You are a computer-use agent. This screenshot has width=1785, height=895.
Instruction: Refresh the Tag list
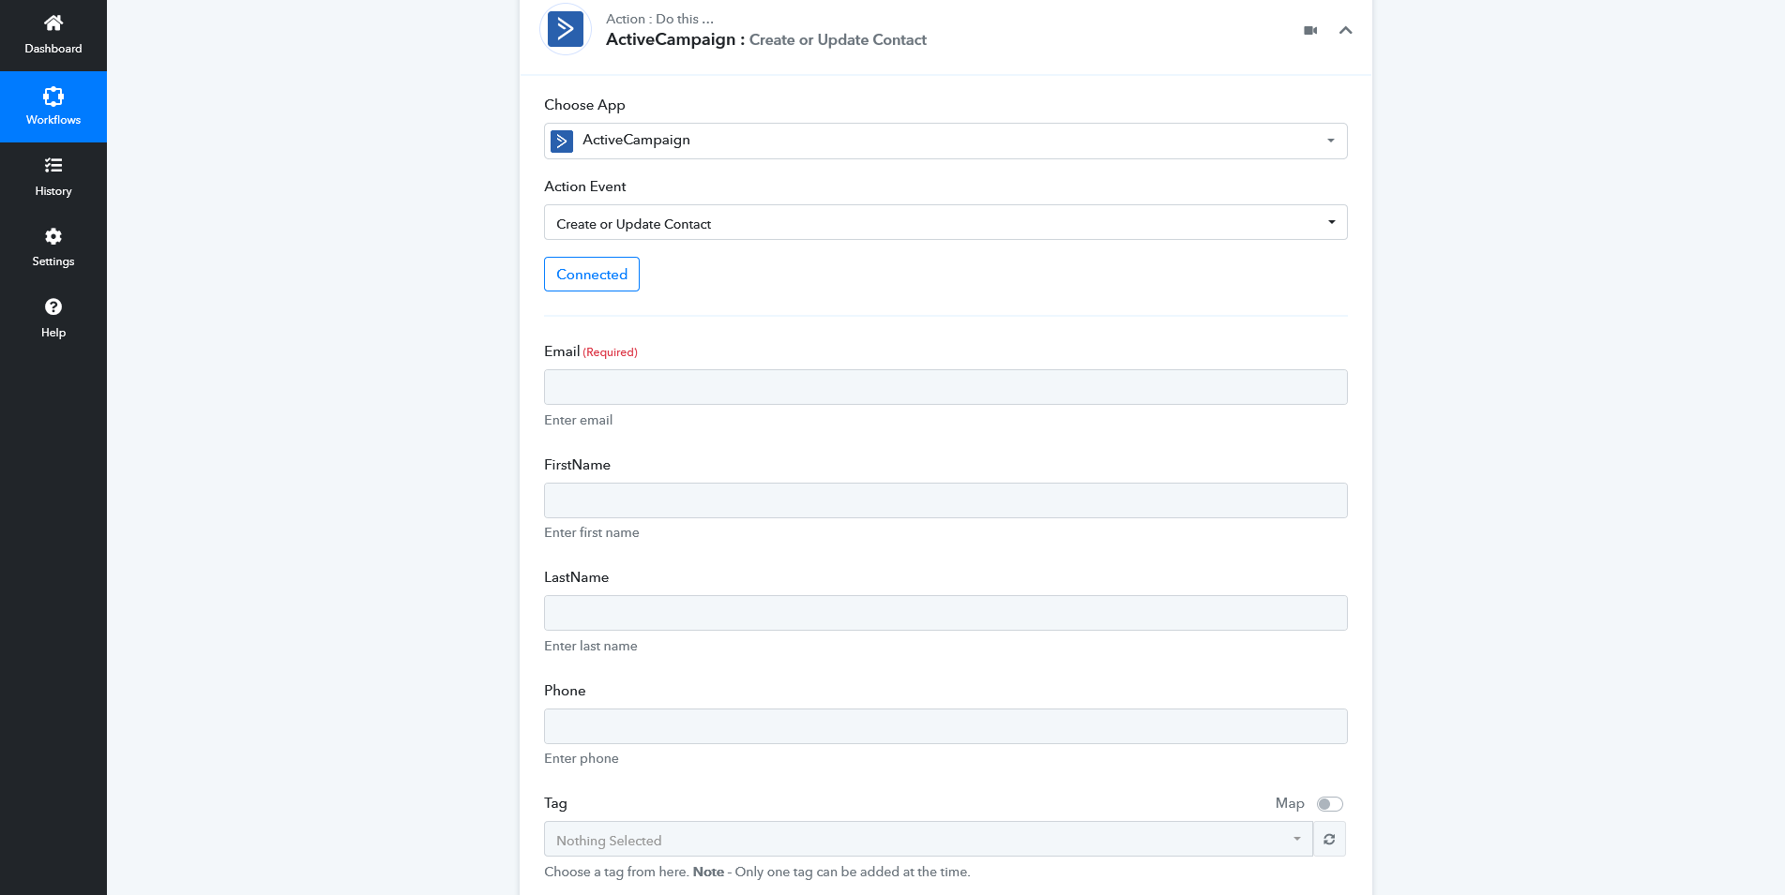coord(1329,839)
